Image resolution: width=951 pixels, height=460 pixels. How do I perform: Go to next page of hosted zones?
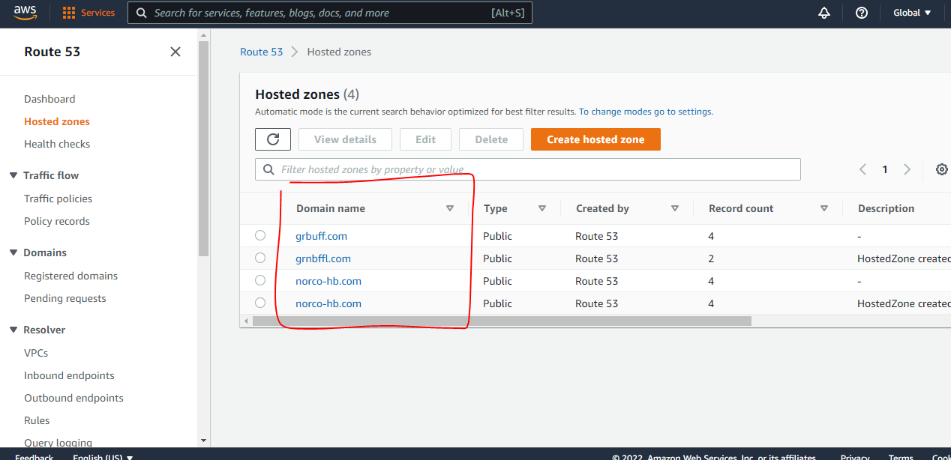(x=907, y=169)
